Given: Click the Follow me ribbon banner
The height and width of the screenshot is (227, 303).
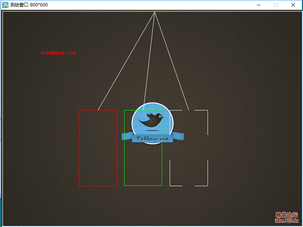Looking at the screenshot, I should coord(153,137).
